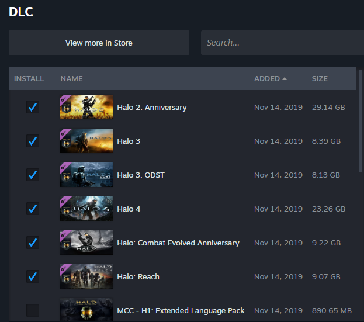364x322 pixels.
Task: Sort DLC list by SIZE column
Action: tap(320, 79)
